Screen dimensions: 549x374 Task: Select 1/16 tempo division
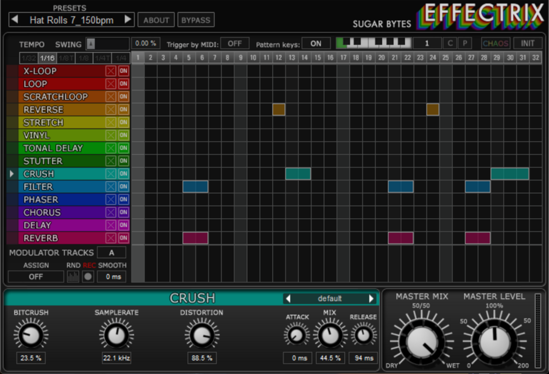coord(47,58)
